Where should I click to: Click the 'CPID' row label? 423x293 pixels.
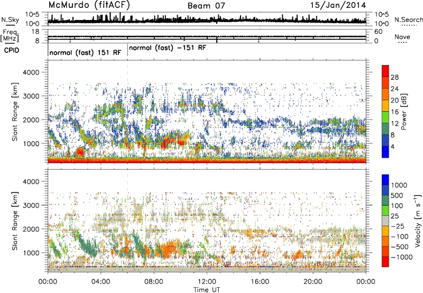(x=12, y=50)
